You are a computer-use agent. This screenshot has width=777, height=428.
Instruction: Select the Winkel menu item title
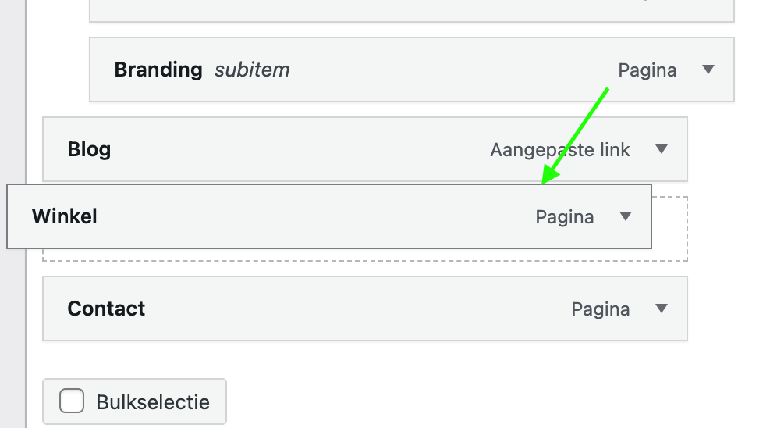click(65, 216)
